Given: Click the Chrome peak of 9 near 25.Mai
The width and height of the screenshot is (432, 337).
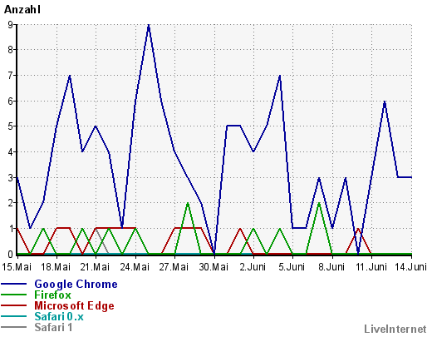Looking at the screenshot, I should click(149, 25).
